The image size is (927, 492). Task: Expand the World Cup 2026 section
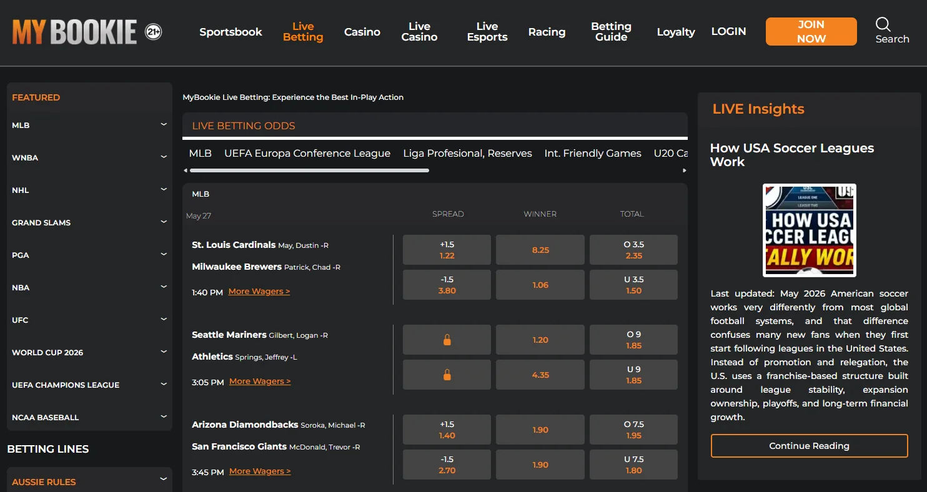pyautogui.click(x=89, y=352)
